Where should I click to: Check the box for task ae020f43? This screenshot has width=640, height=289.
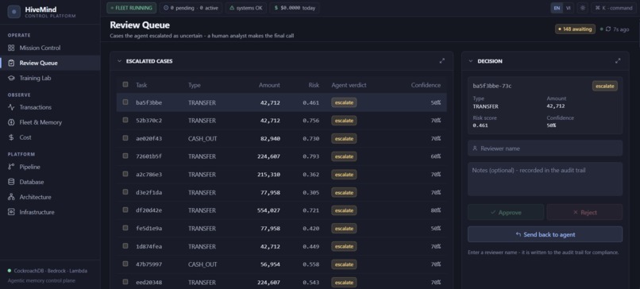coord(125,138)
